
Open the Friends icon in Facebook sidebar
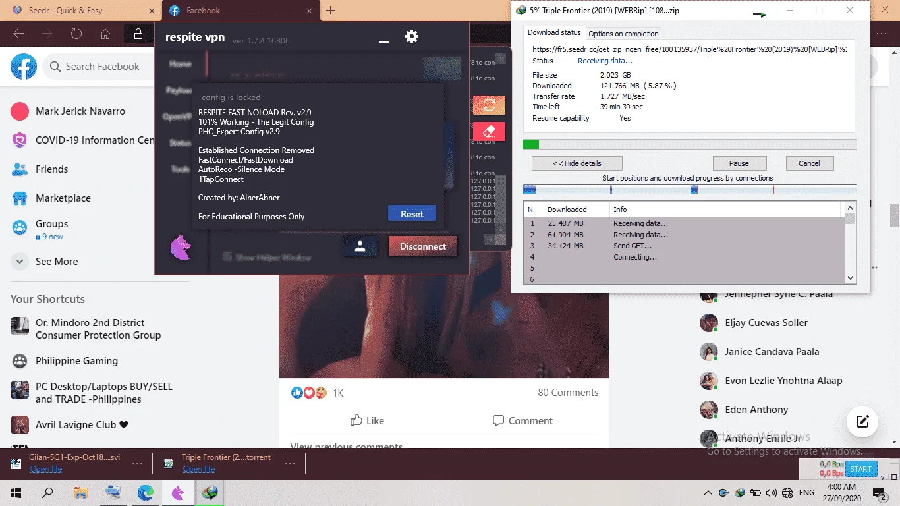pyautogui.click(x=20, y=169)
